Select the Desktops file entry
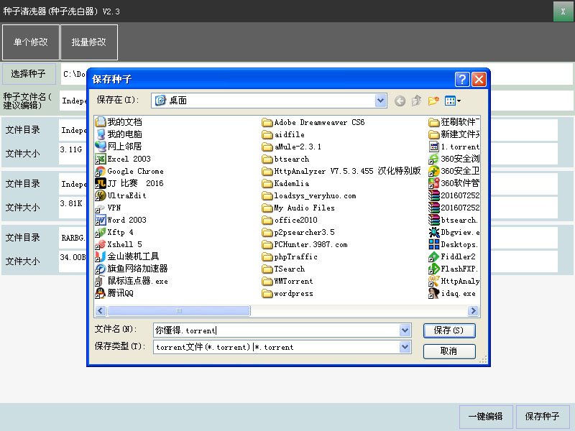This screenshot has height=431, width=575. 454,244
